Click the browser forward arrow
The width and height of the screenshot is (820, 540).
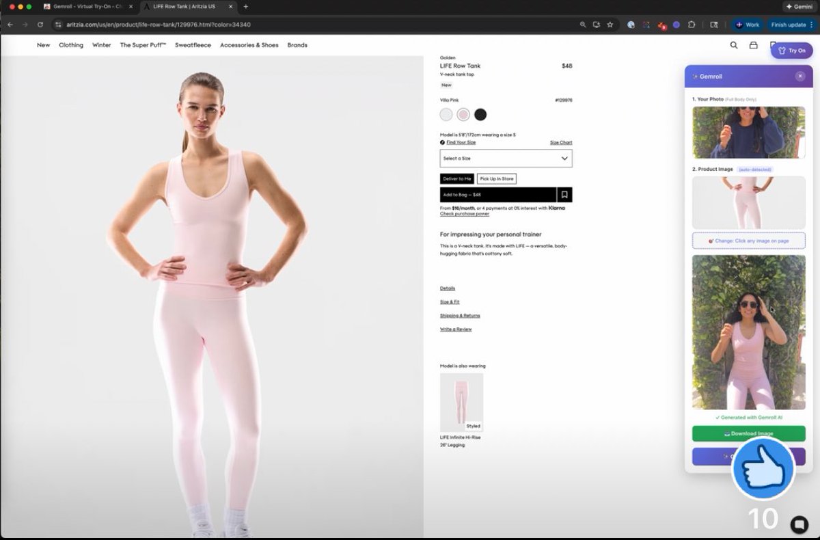click(25, 25)
